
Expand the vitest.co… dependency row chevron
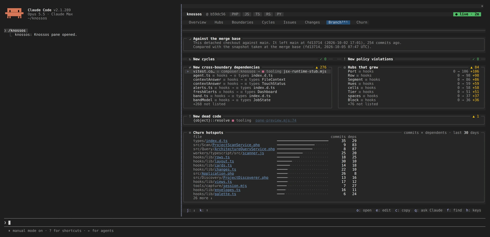188,72
